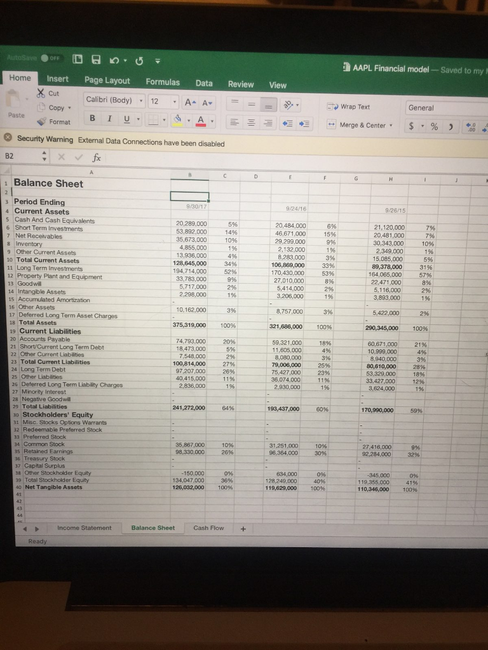Click the Redo icon

[x=139, y=62]
